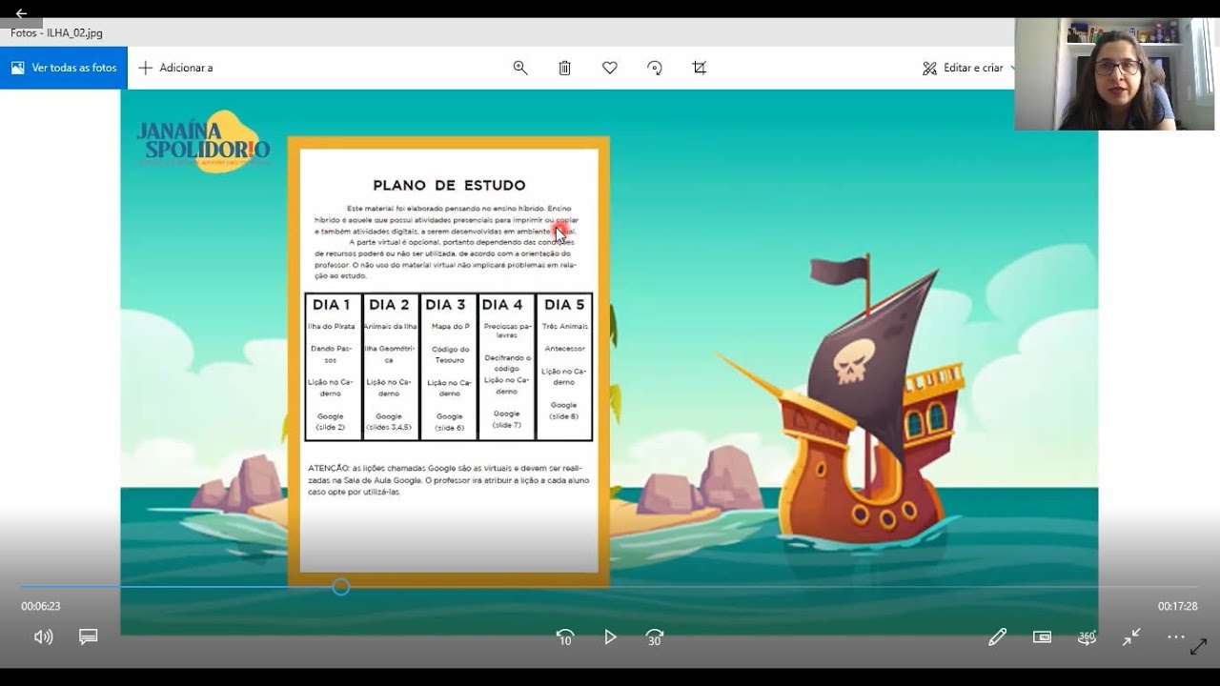
Task: Skip back 10 seconds
Action: (x=565, y=637)
